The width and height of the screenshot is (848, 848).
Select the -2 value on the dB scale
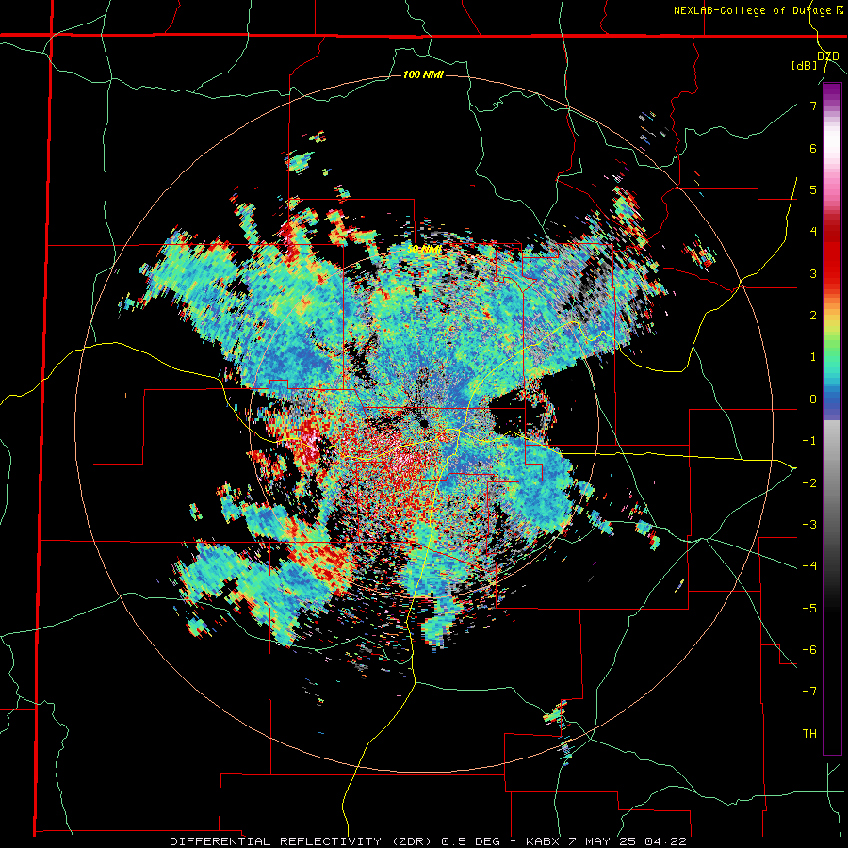(809, 482)
